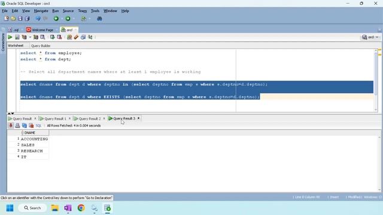Viewport: 383px width, 215px height.
Task: Click the SQL Tuning Advisor icon
Action: point(42,37)
